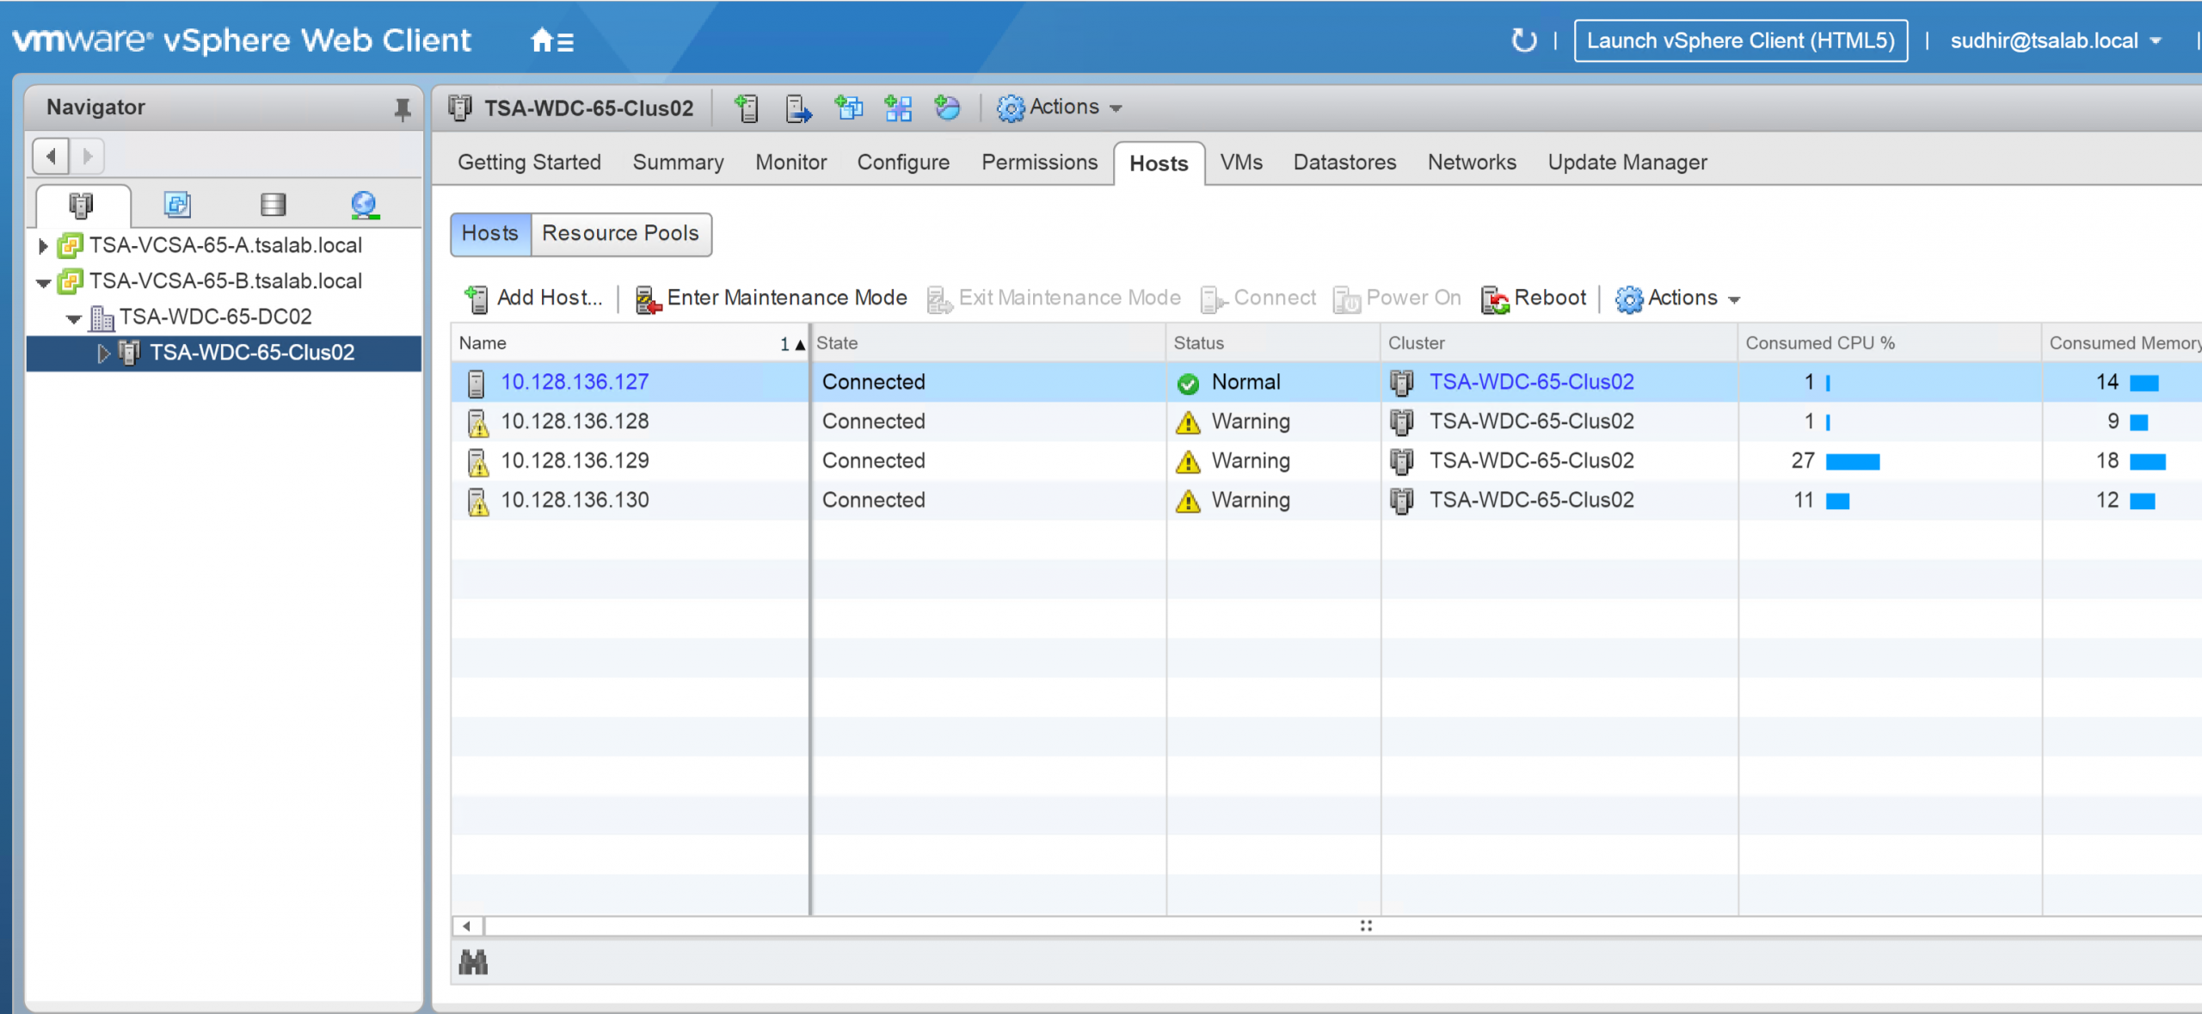
Task: Collapse TSA-WDC-65-DC02 datacenter node
Action: pos(74,318)
